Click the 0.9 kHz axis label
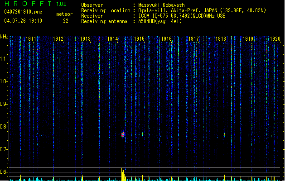 (4, 104)
